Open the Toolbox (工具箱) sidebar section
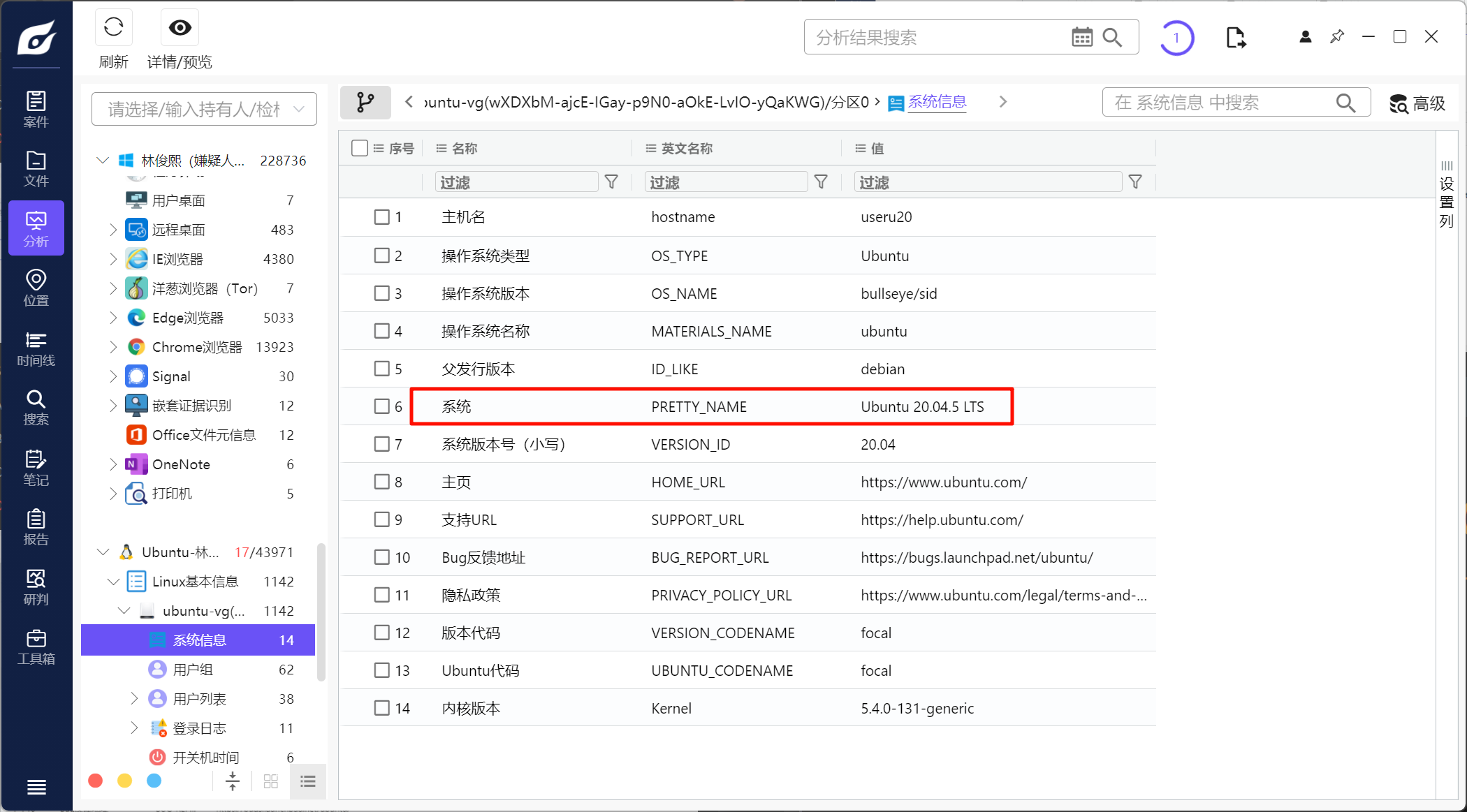 [x=36, y=647]
